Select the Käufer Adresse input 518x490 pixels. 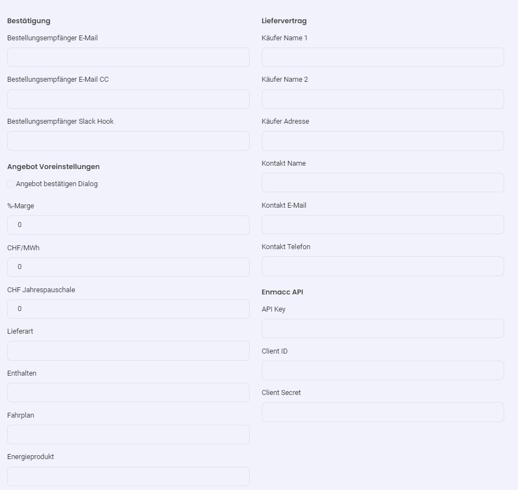coord(383,141)
